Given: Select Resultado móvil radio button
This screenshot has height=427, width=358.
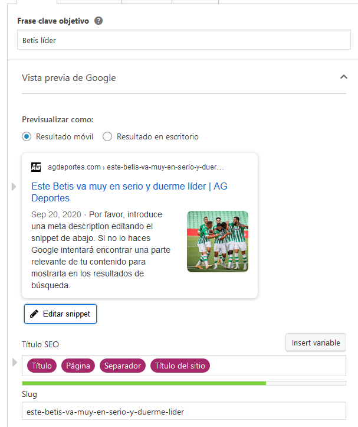Looking at the screenshot, I should [x=27, y=136].
